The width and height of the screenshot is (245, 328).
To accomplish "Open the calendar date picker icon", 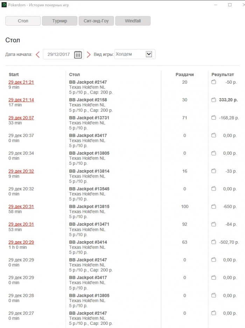I will 78,55.
